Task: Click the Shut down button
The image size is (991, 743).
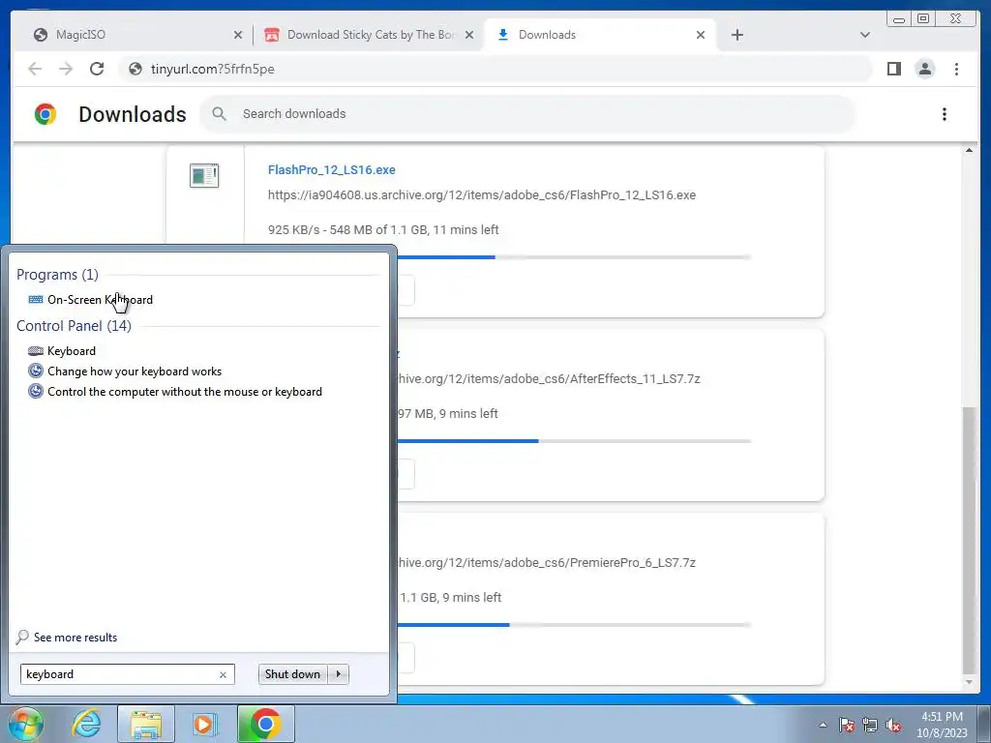Action: (x=292, y=674)
